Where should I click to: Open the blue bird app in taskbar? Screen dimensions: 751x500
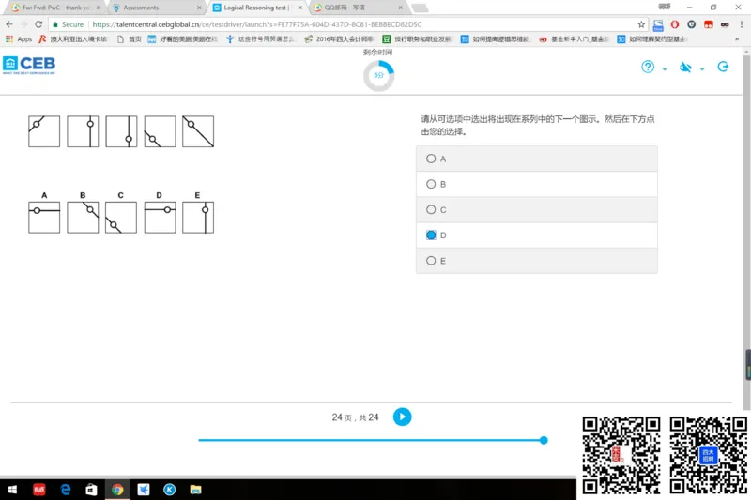(144, 490)
